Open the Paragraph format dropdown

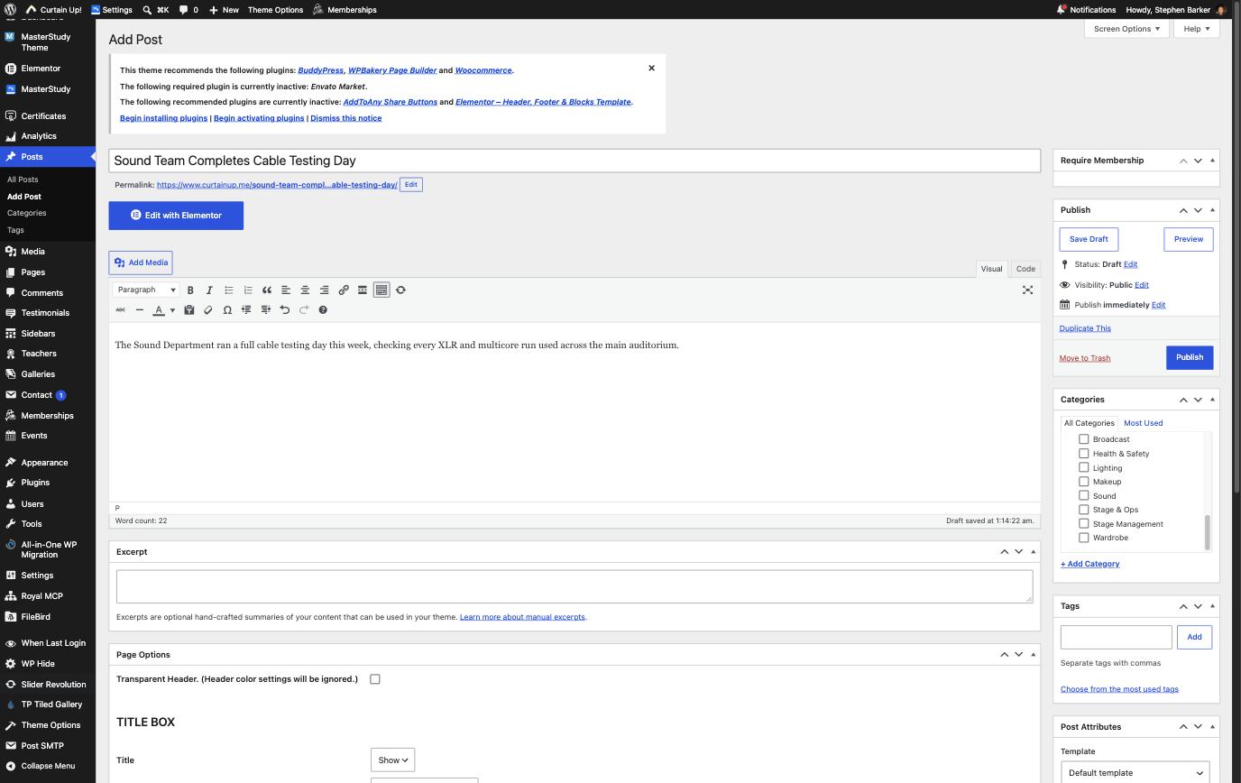tap(146, 290)
